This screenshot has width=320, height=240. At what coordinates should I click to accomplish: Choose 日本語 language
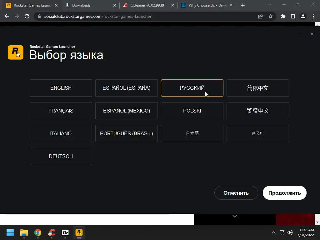[x=192, y=133]
